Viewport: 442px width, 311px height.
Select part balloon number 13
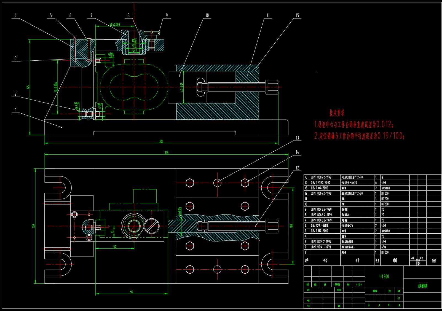point(297,138)
